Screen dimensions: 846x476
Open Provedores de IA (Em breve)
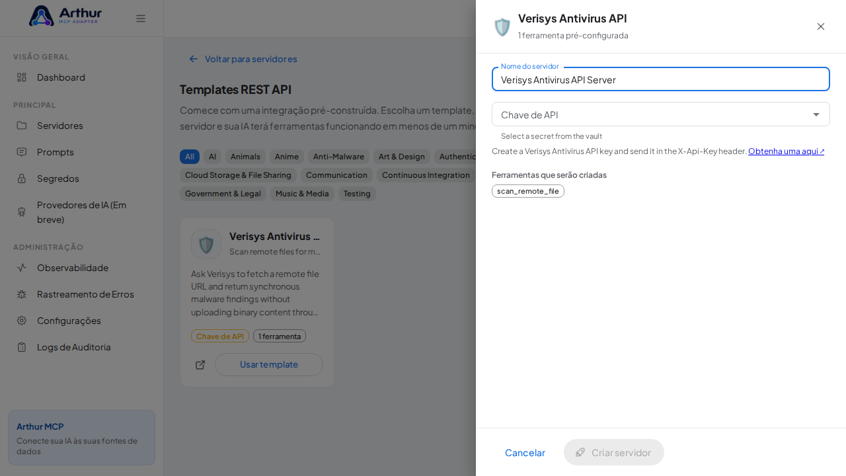(x=82, y=212)
